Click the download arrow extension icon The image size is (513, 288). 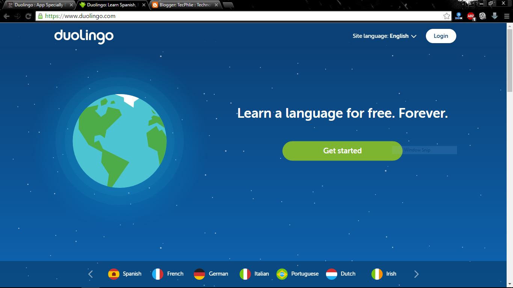point(495,16)
